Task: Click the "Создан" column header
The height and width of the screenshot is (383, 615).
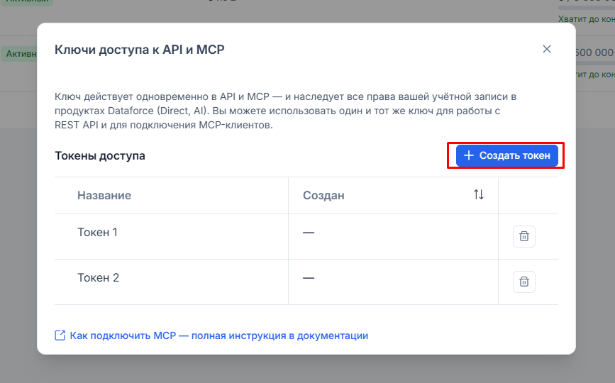Action: pyautogui.click(x=394, y=195)
